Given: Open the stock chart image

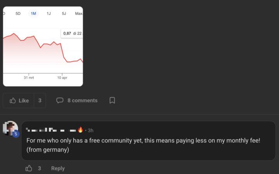Looking at the screenshot, I should 43,50.
